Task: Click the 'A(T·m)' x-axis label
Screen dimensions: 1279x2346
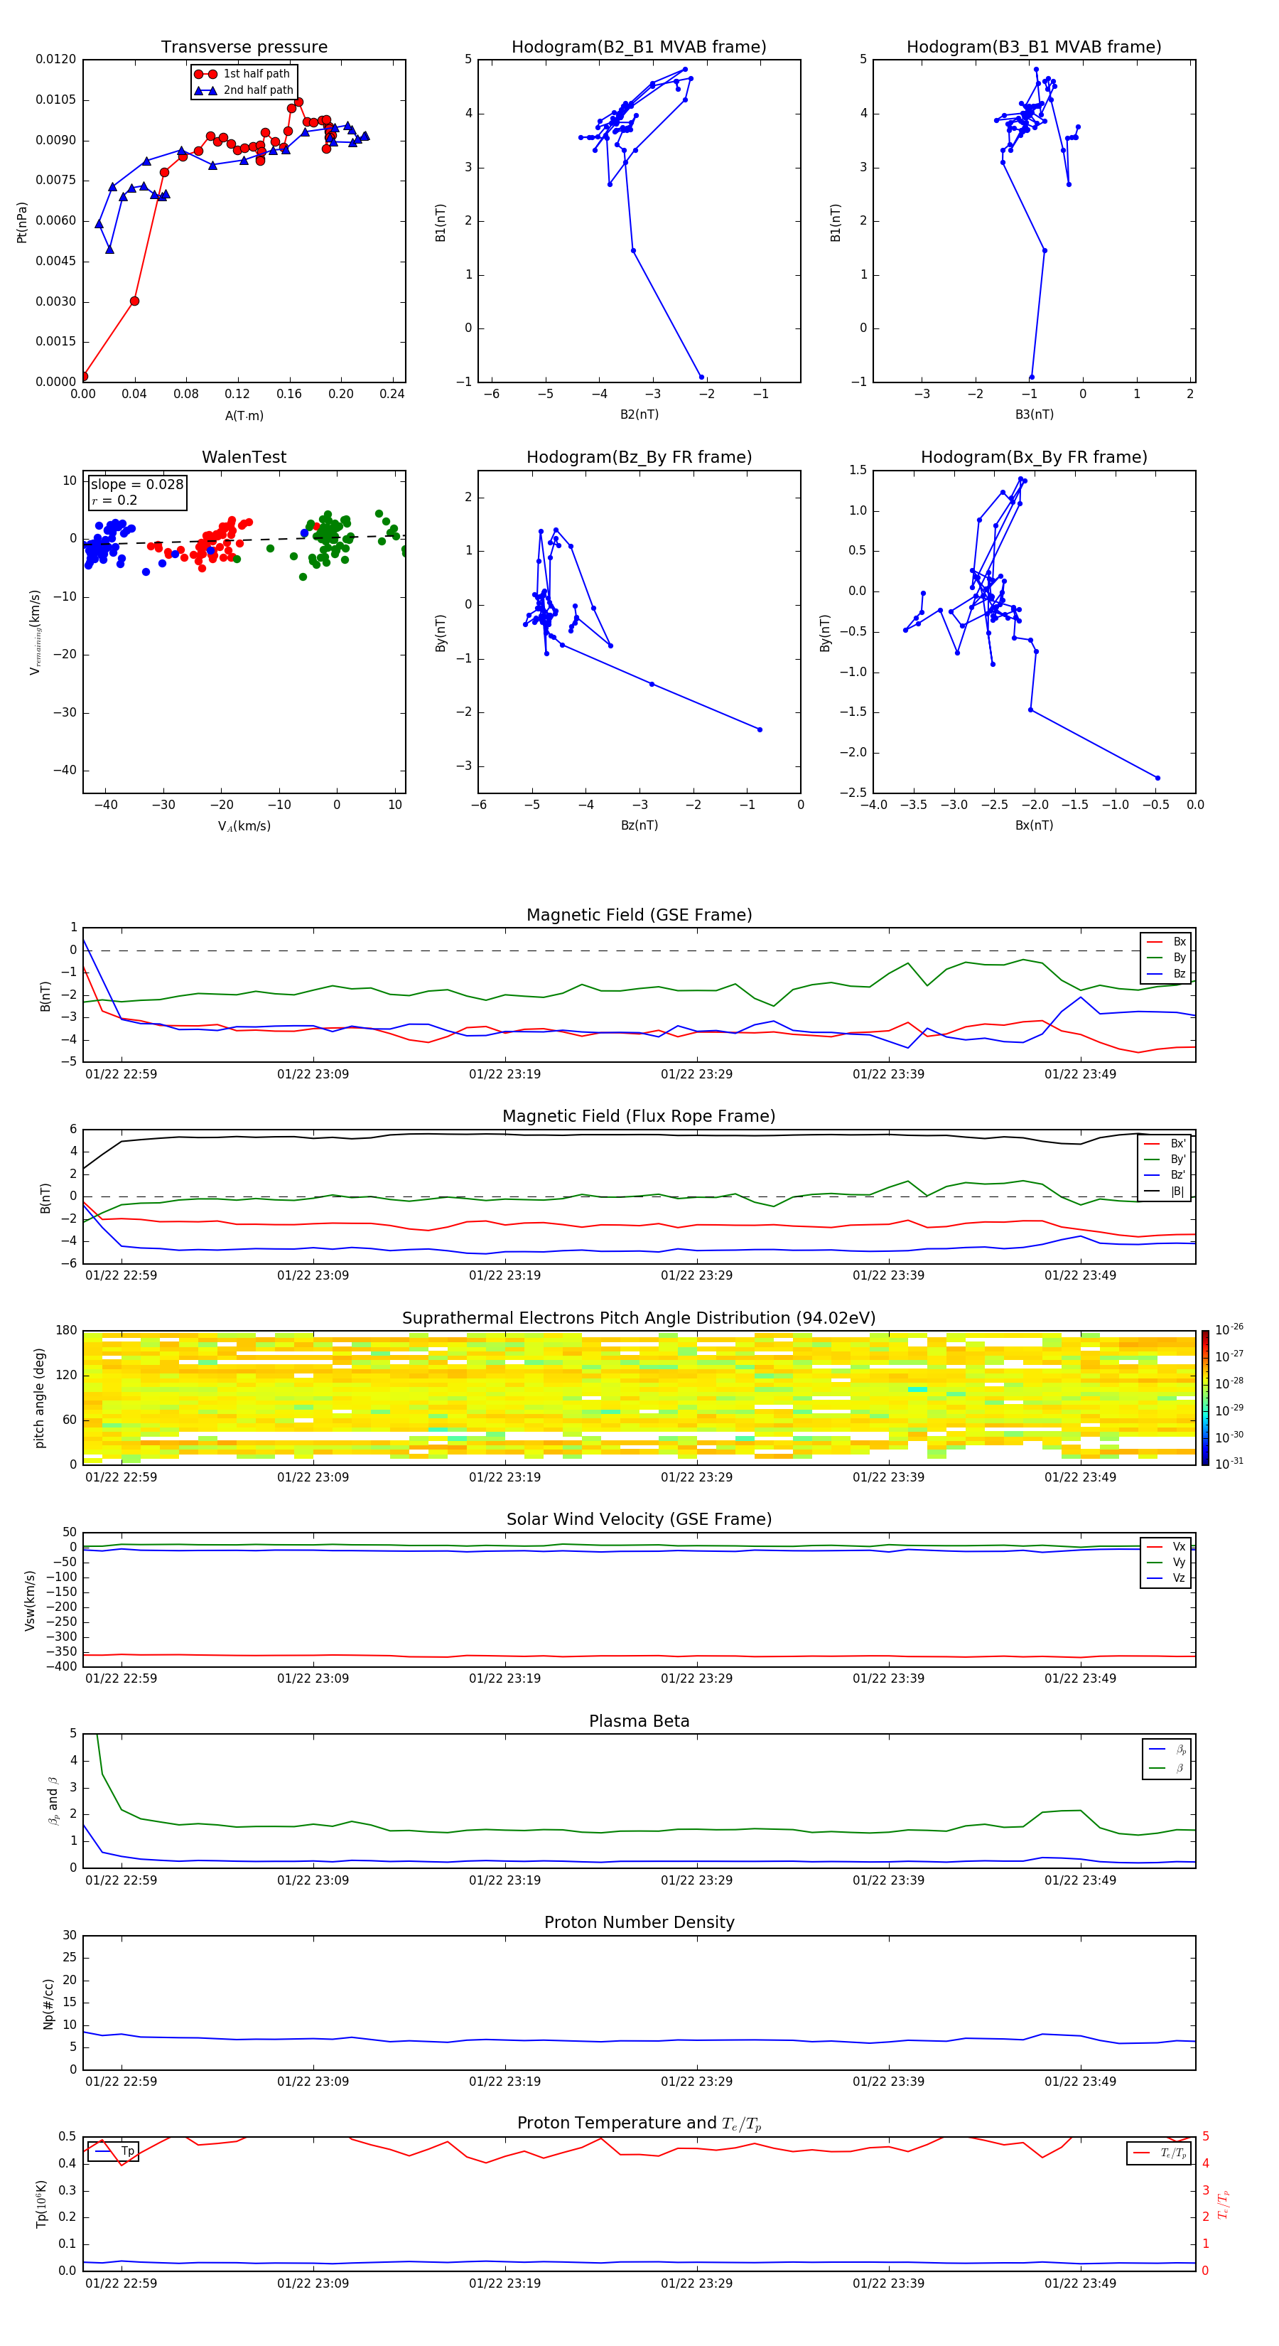Action: click(244, 415)
